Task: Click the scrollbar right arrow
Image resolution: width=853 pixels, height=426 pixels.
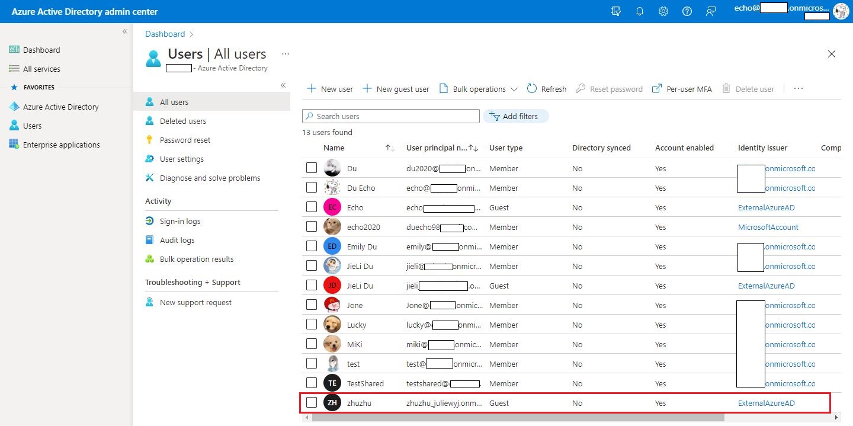Action: pos(836,418)
